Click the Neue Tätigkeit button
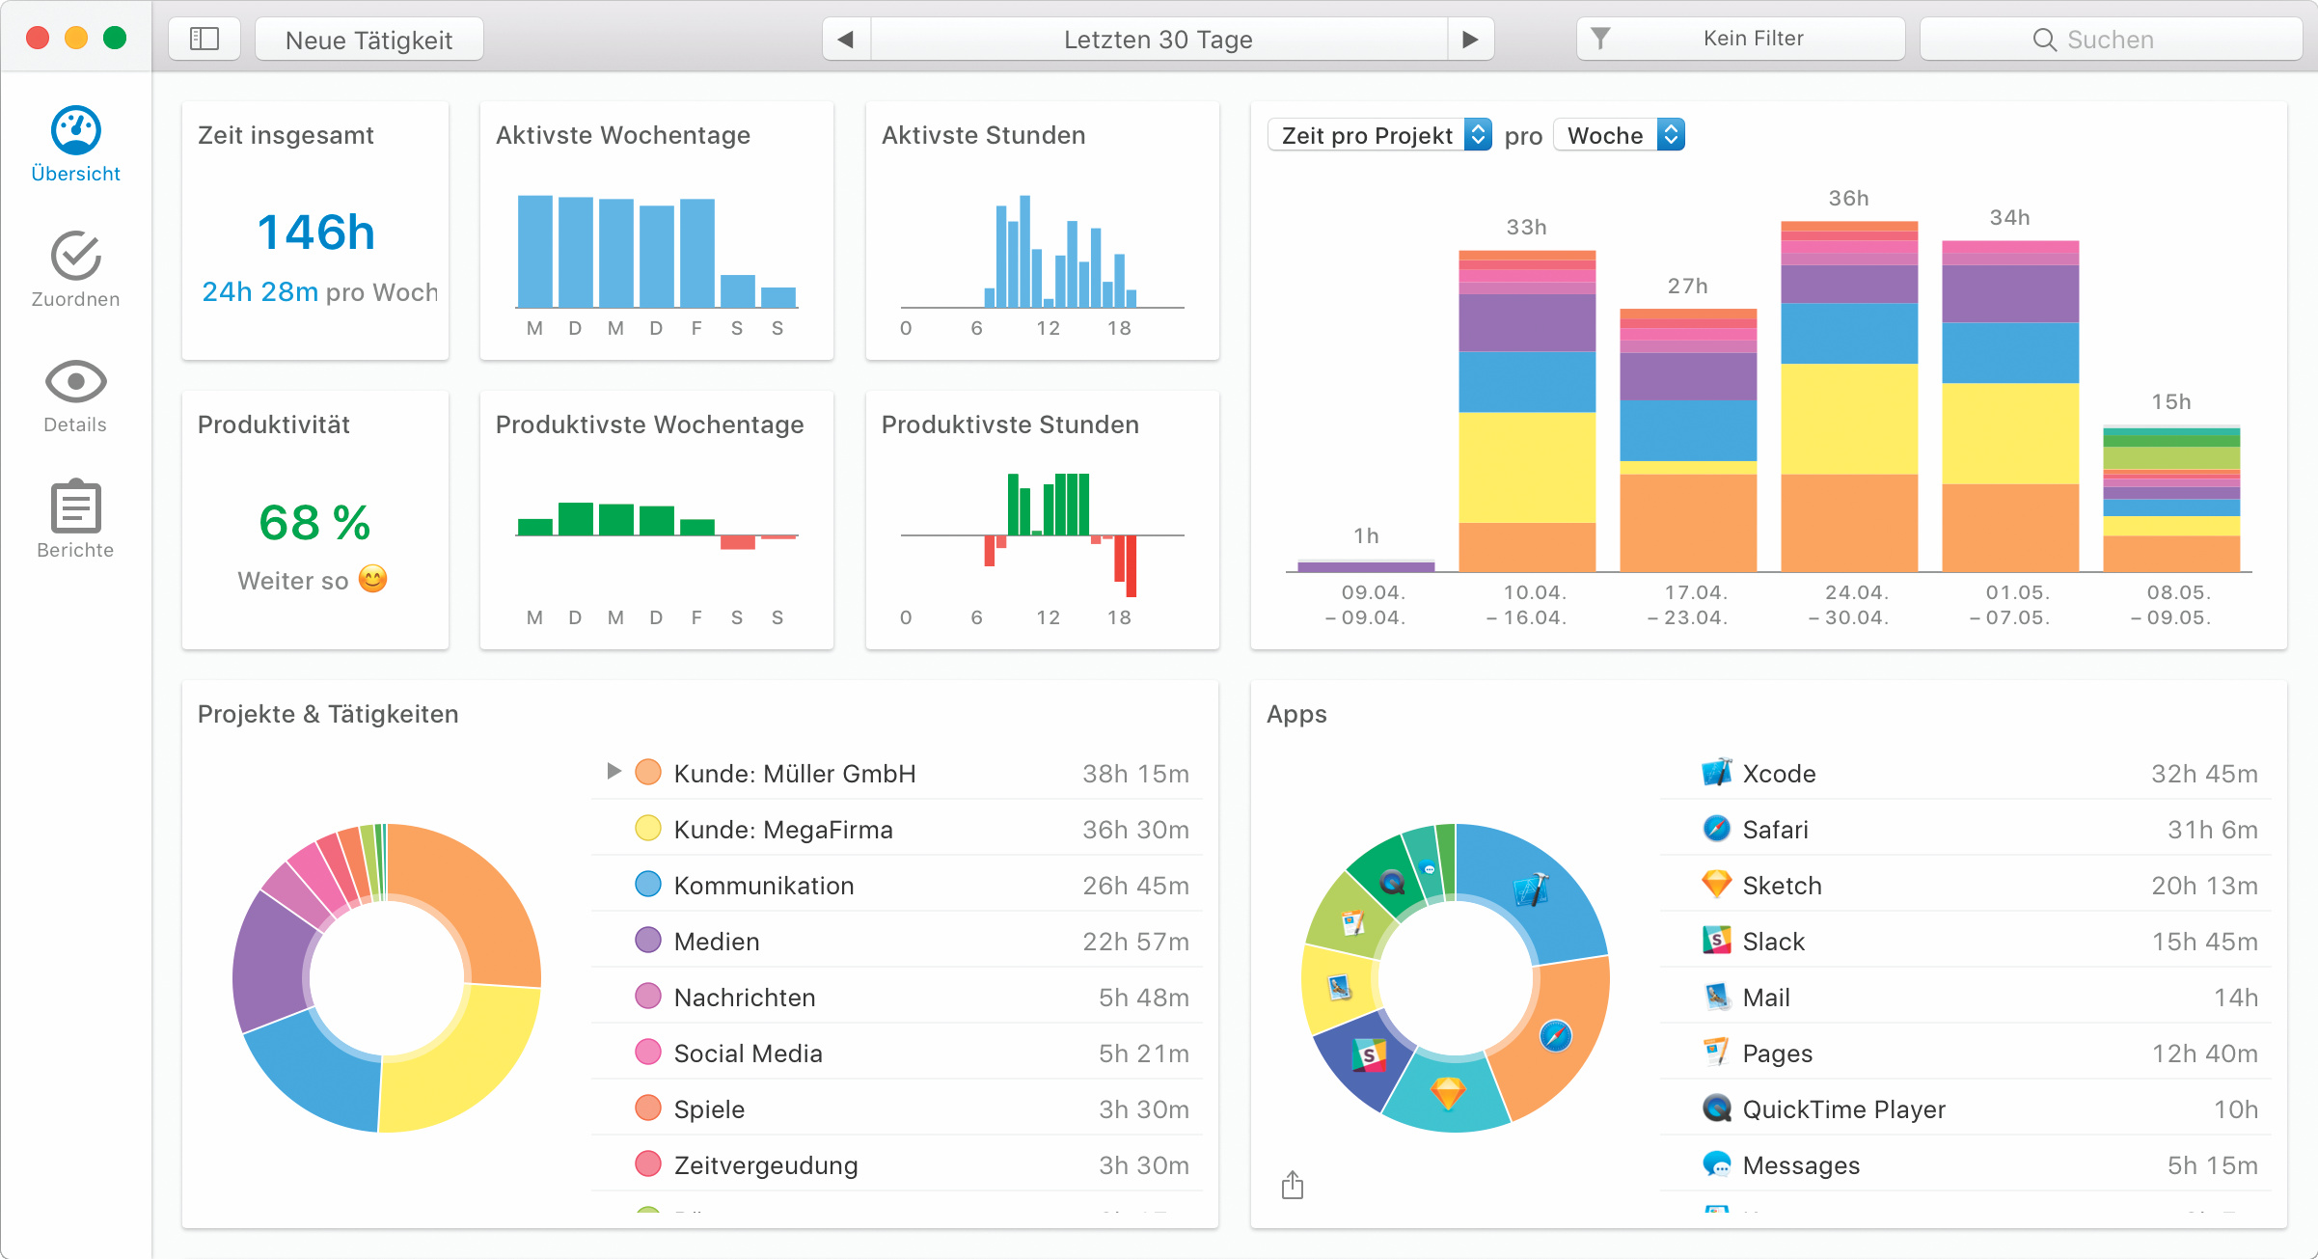Image resolution: width=2318 pixels, height=1259 pixels. click(x=368, y=40)
